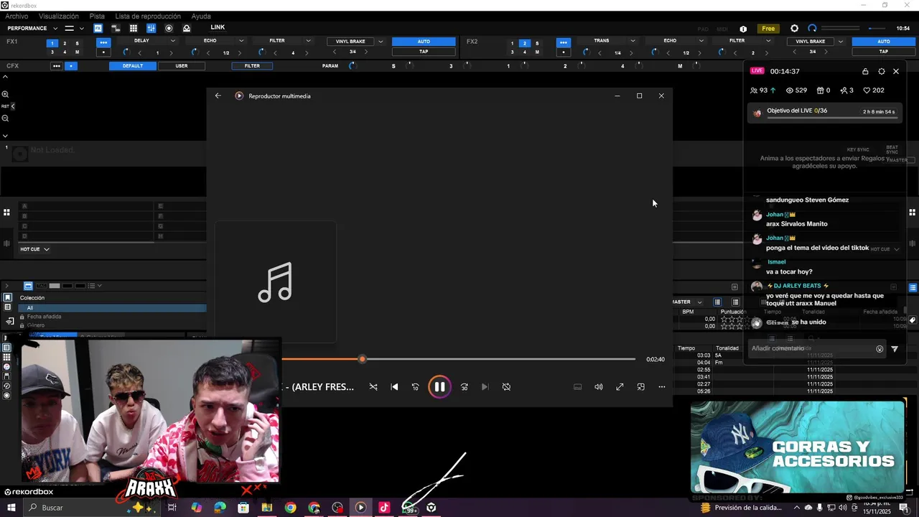
Task: Select FX1 deck 1 assign button
Action: tap(52, 43)
